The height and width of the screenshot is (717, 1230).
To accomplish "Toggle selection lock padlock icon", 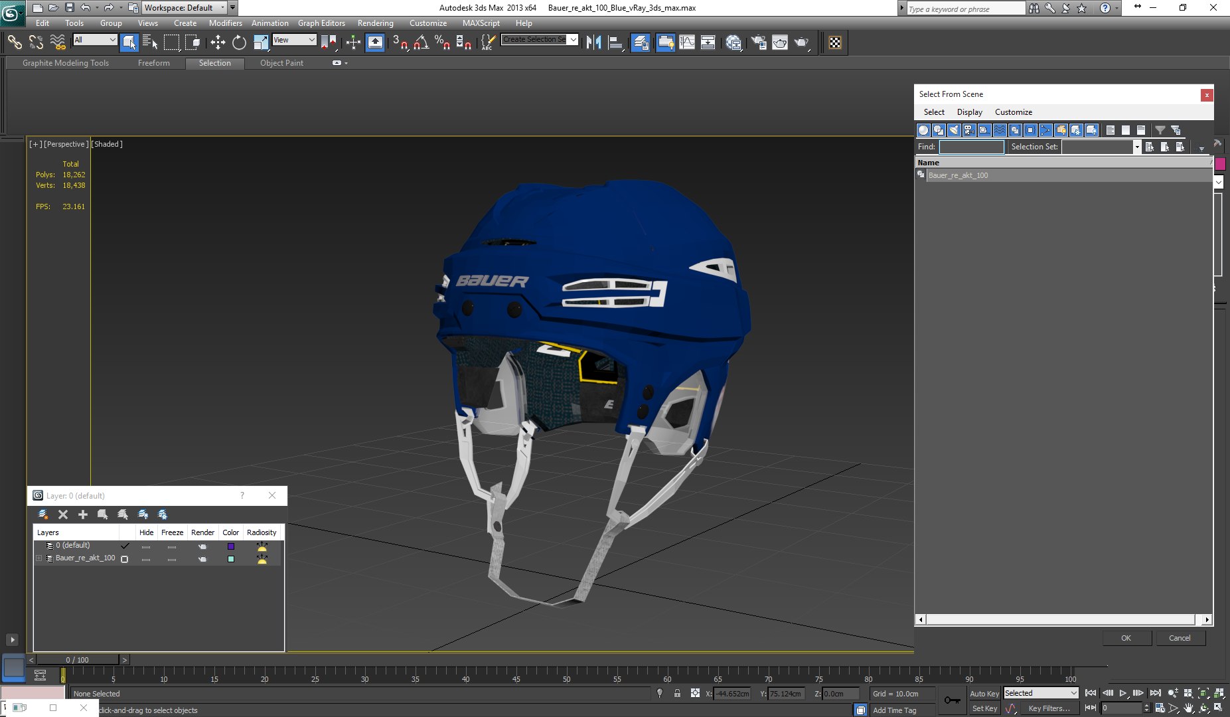I will [x=677, y=693].
